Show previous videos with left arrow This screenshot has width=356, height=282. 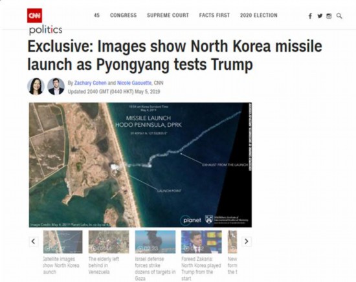[34, 241]
